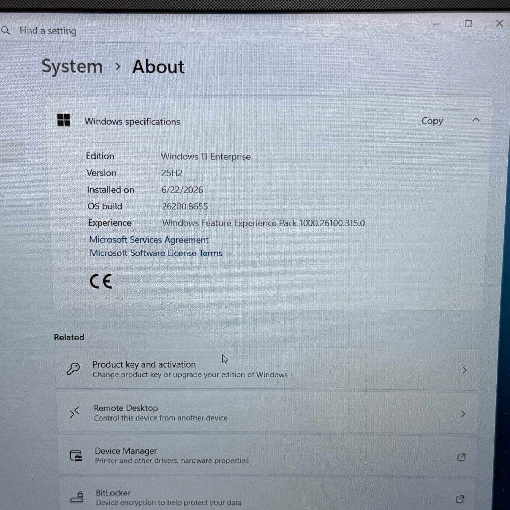The image size is (510, 510).
Task: Select Windows Feature Experience Pack text
Action: pyautogui.click(x=263, y=223)
